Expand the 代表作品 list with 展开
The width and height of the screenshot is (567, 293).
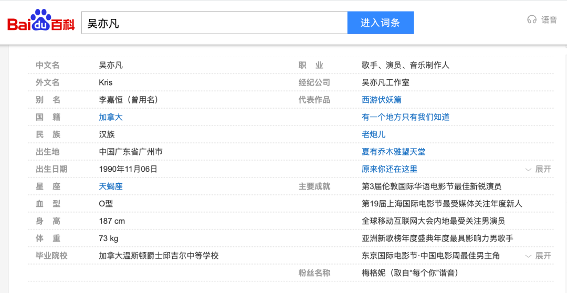click(x=539, y=169)
